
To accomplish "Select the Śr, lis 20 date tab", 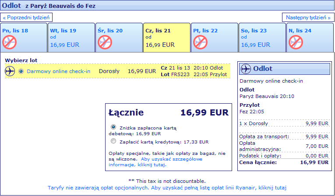I will (x=119, y=38).
